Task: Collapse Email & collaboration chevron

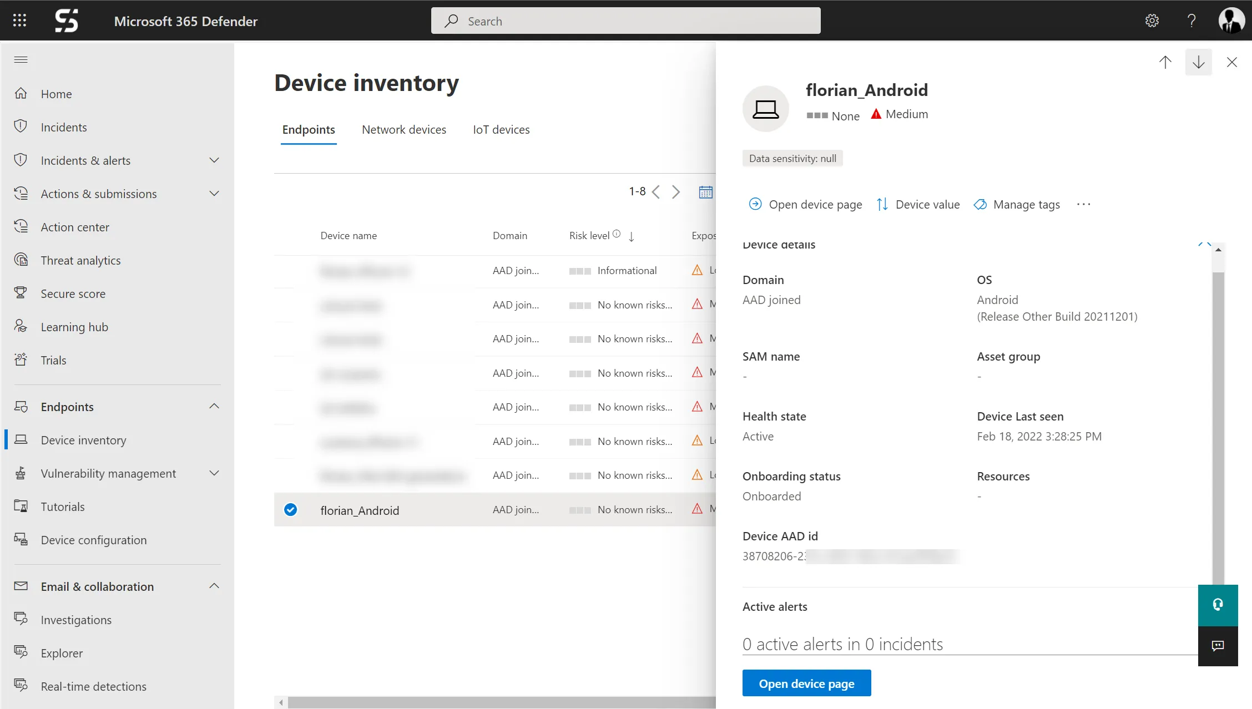Action: (214, 586)
